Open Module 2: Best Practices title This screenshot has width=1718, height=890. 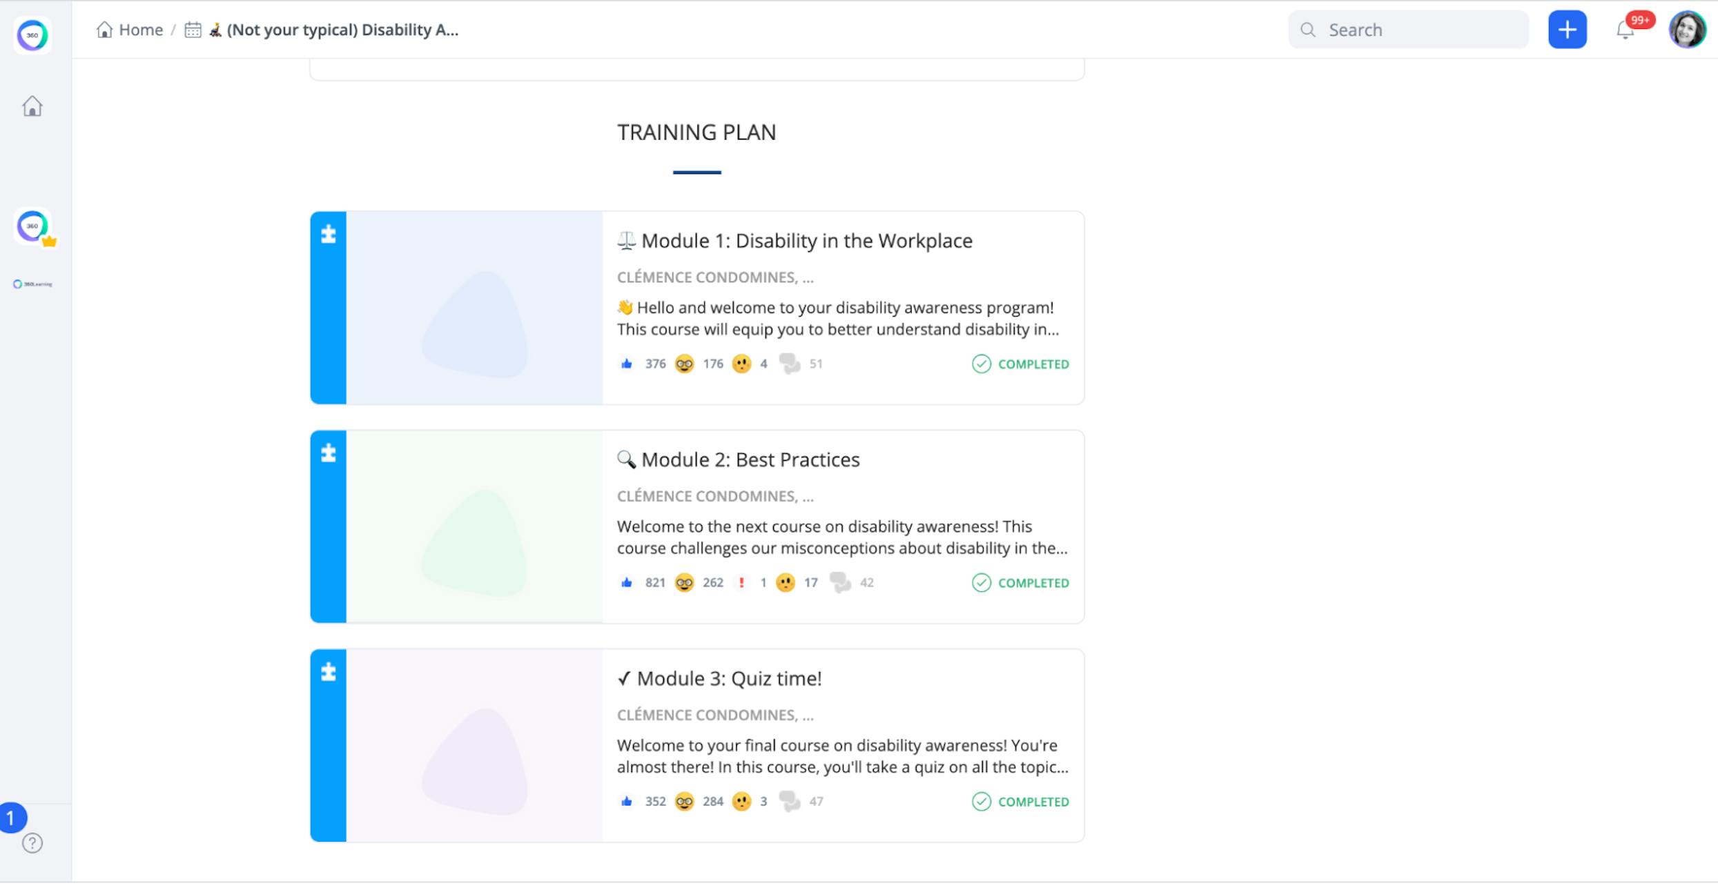pos(750,459)
